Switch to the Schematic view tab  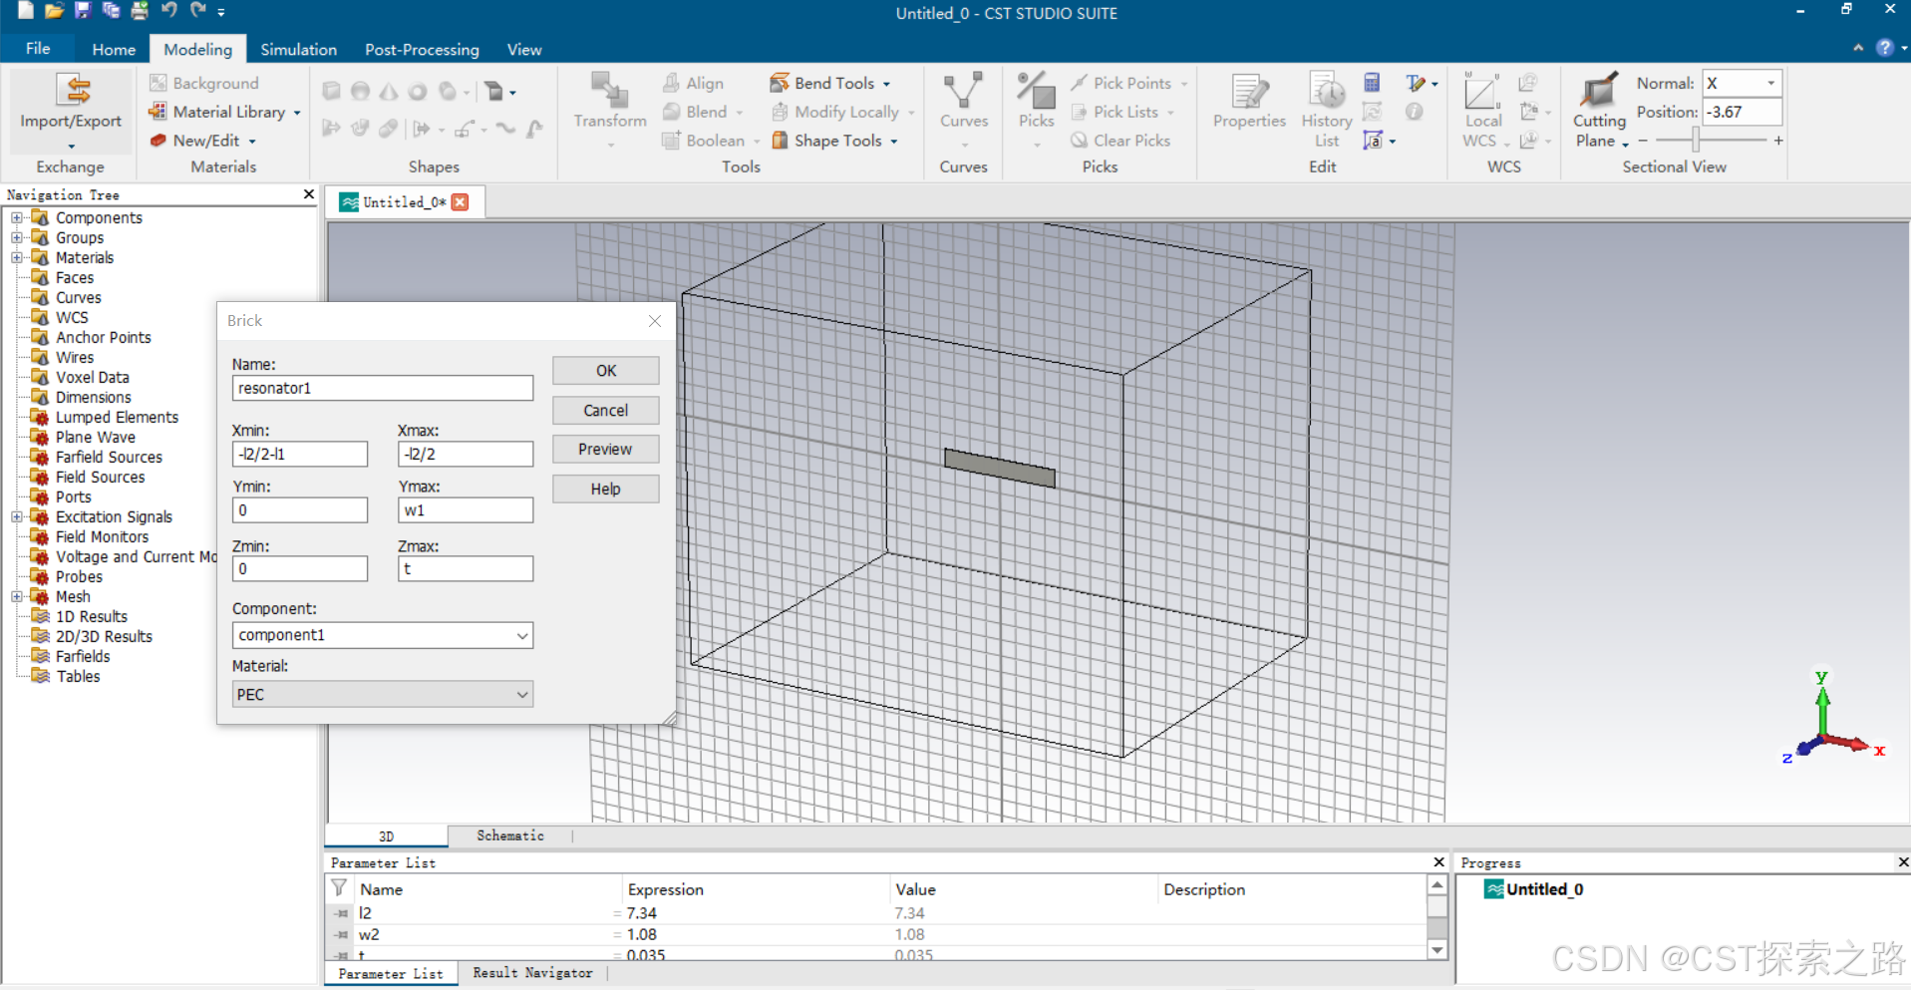[510, 835]
